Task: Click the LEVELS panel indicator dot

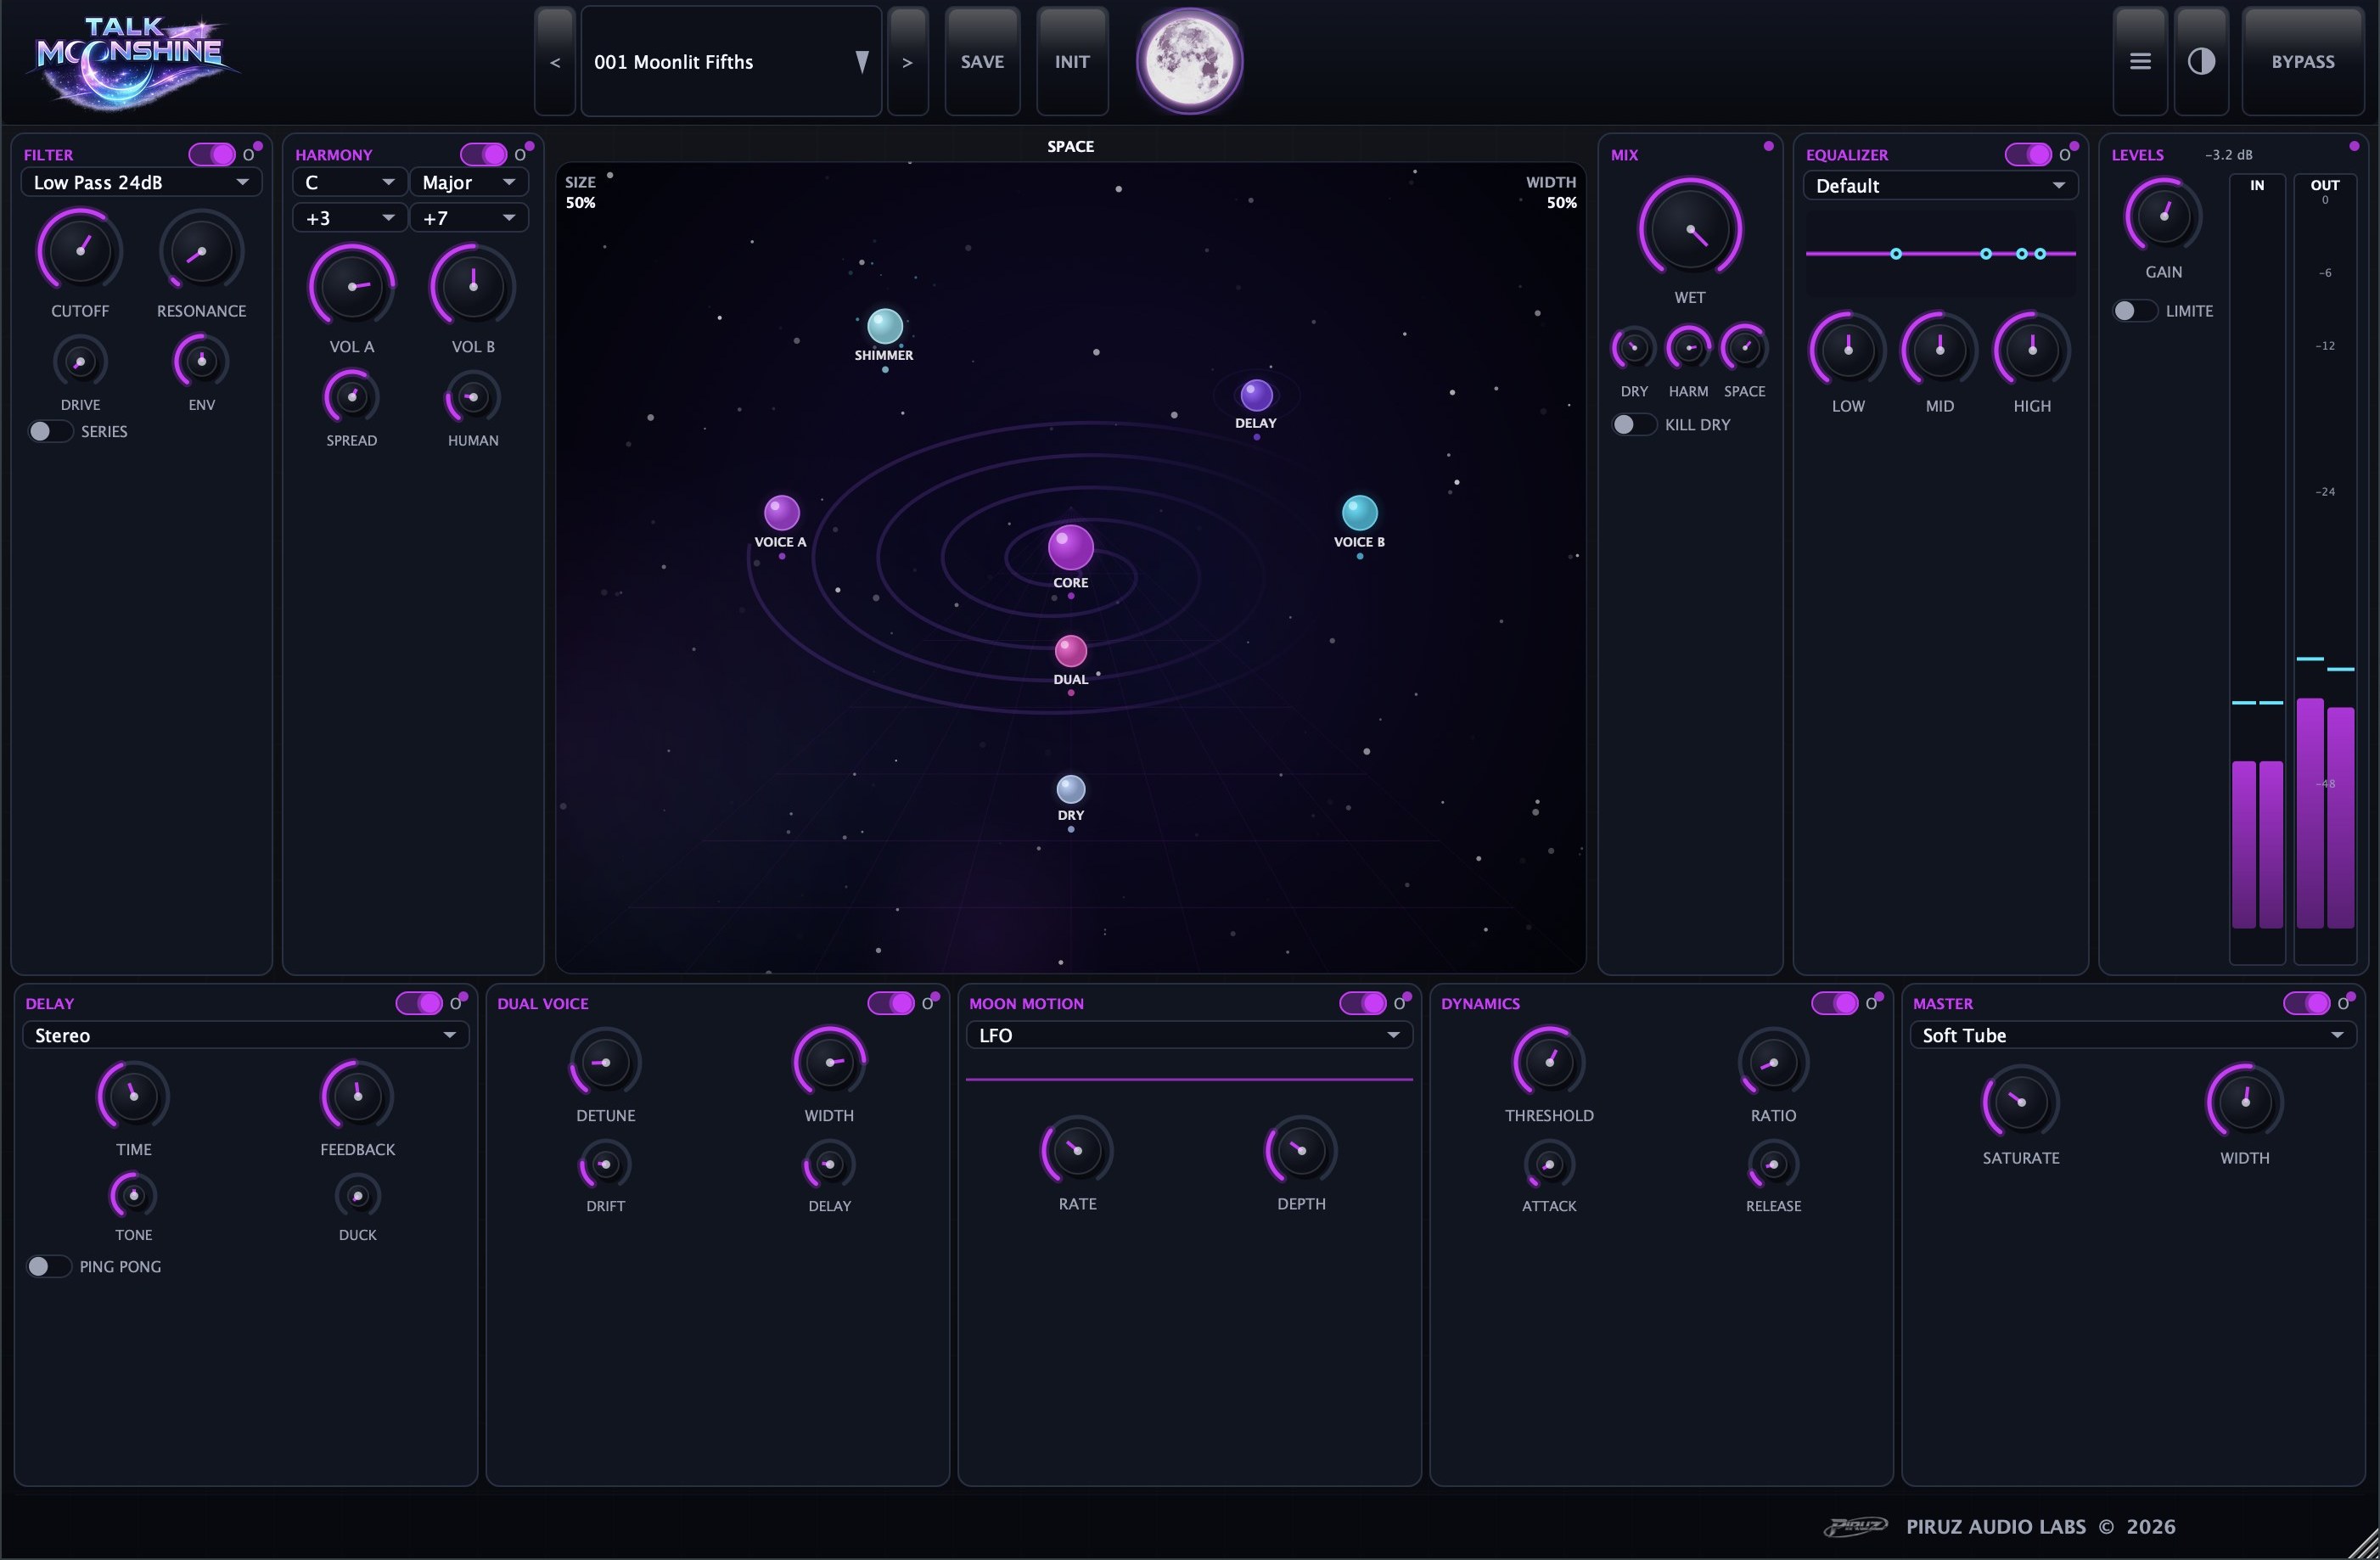Action: pyautogui.click(x=2354, y=147)
